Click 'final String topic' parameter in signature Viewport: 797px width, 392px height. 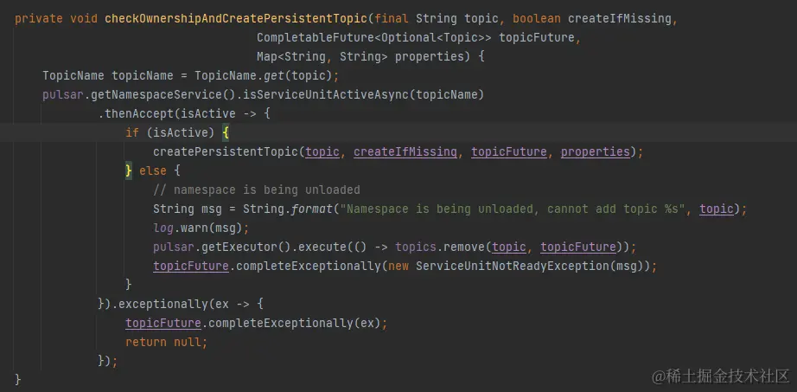[x=437, y=19]
